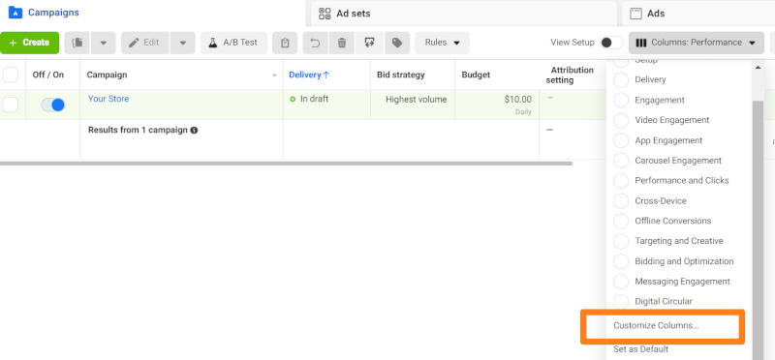Click the green Create button
This screenshot has width=775, height=360.
(30, 43)
